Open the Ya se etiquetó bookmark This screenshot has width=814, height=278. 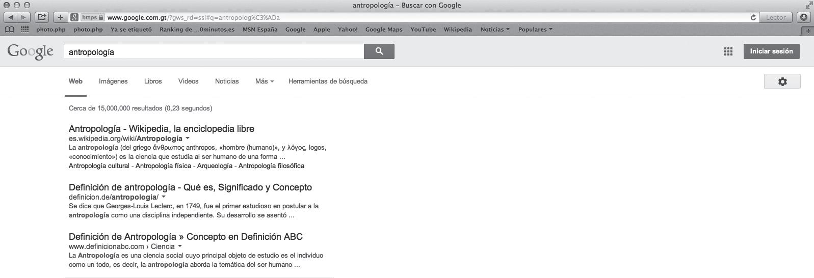point(131,30)
